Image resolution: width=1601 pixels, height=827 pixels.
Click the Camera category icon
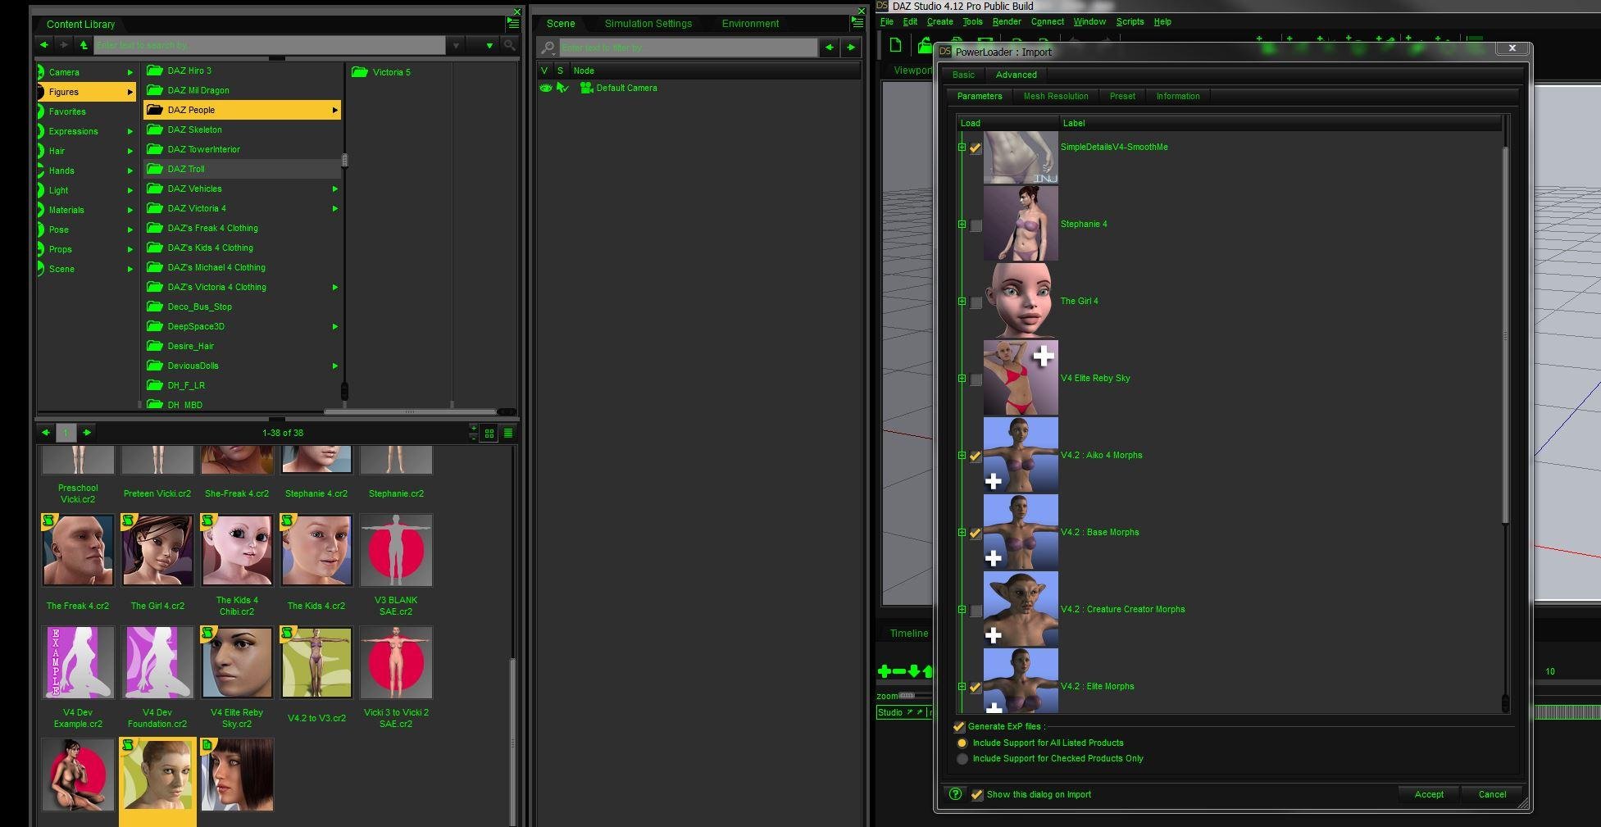point(41,72)
